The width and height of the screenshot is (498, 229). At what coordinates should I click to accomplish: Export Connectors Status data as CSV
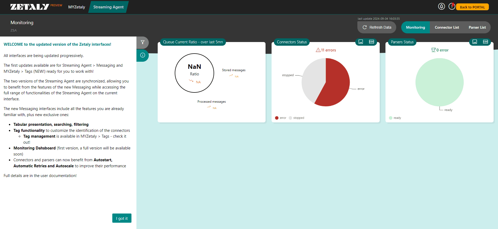tap(372, 42)
